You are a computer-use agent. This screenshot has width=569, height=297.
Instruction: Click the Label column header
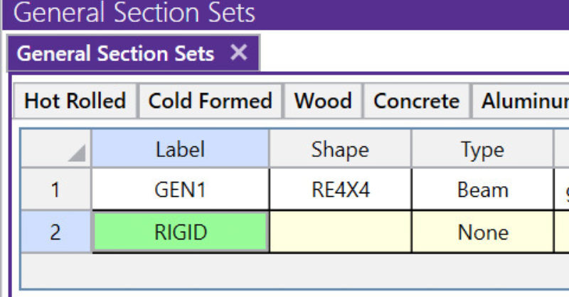tap(180, 149)
